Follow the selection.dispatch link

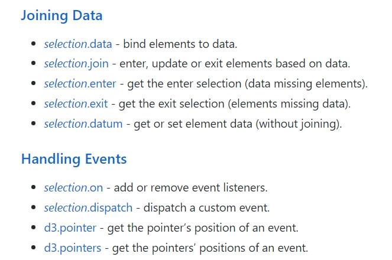[x=88, y=208]
